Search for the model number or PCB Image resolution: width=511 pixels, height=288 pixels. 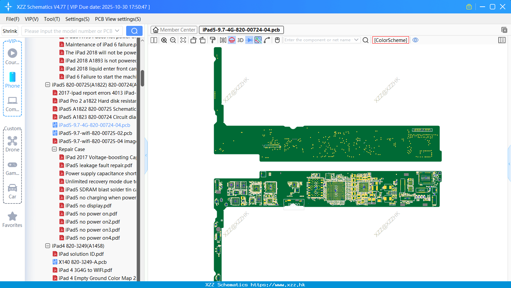tap(134, 31)
